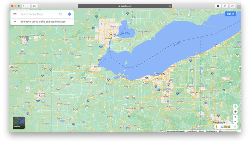Click the Akron label

point(166,97)
